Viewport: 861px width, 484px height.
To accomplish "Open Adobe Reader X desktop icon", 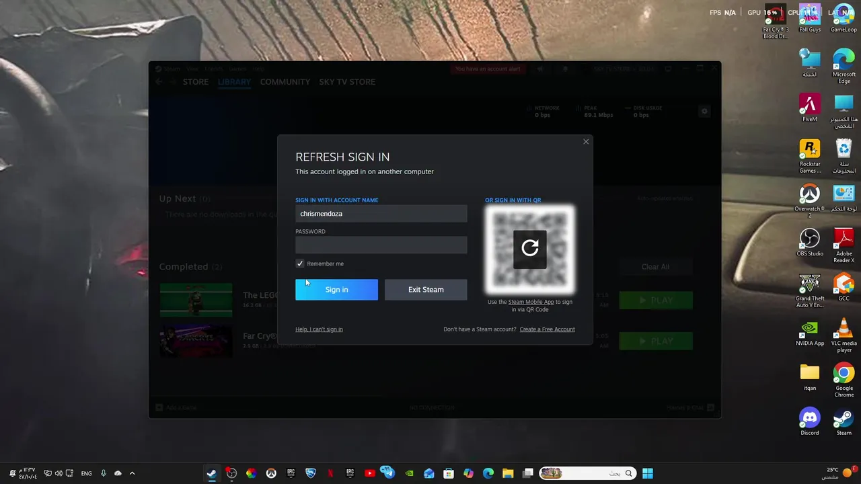I will tap(844, 245).
